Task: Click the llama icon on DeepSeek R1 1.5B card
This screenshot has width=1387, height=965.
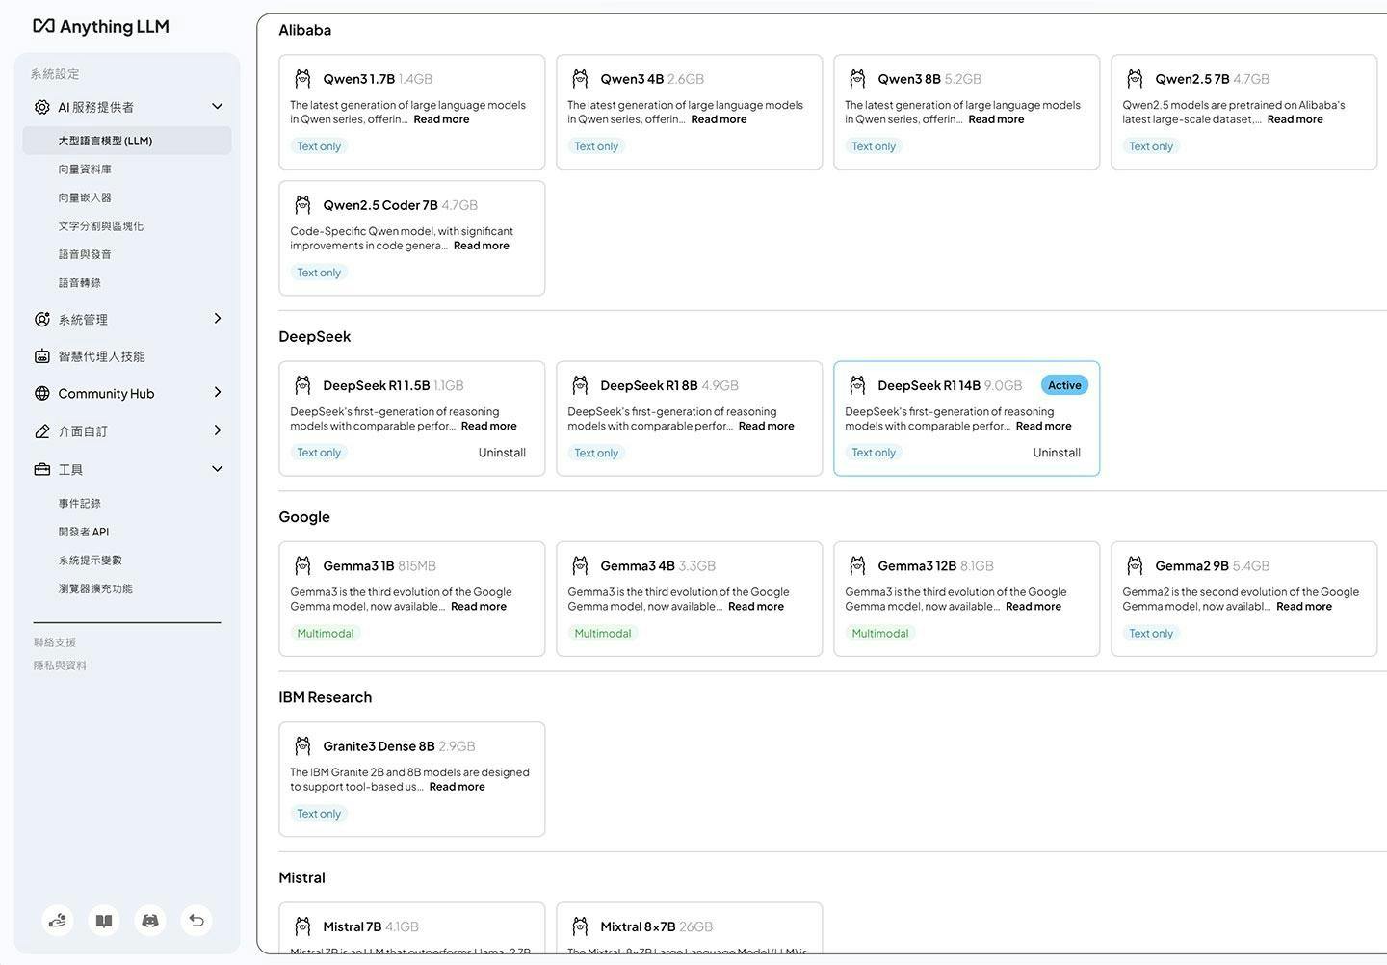Action: coord(302,385)
